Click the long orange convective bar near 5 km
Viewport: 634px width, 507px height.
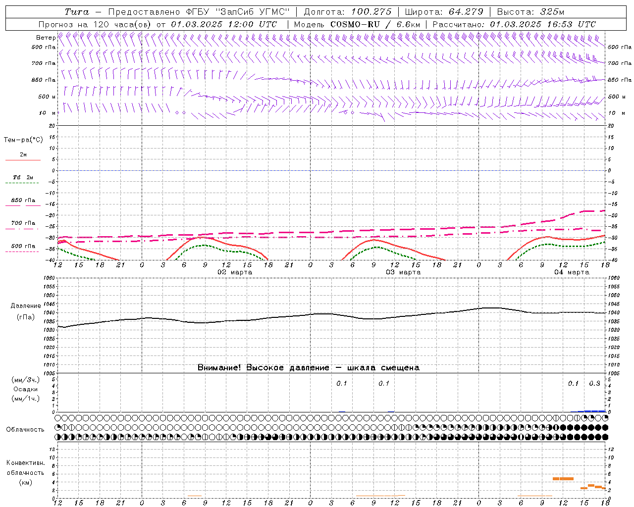[563, 479]
